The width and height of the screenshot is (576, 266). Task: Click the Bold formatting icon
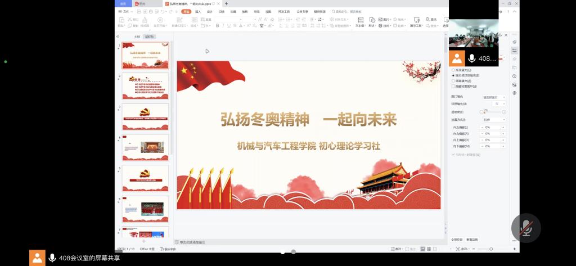[217, 25]
